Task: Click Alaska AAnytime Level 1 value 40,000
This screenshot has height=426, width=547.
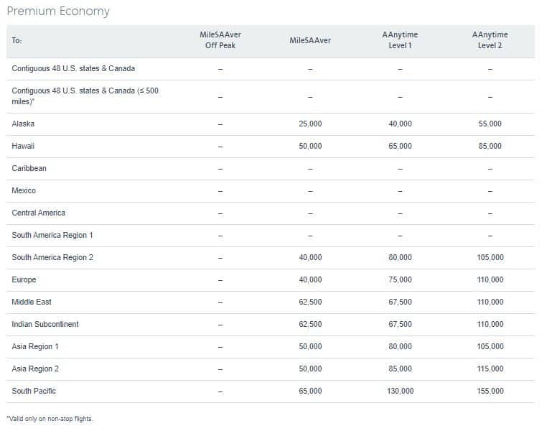Action: (400, 124)
